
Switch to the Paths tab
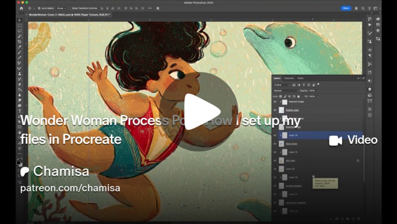(x=301, y=78)
